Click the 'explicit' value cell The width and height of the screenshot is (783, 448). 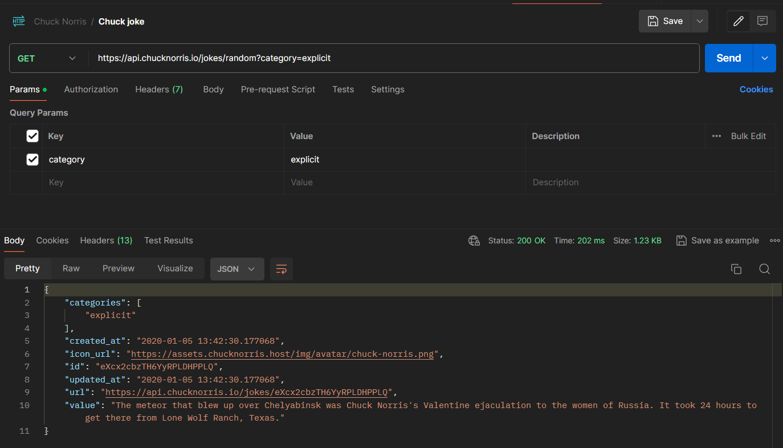click(x=405, y=160)
